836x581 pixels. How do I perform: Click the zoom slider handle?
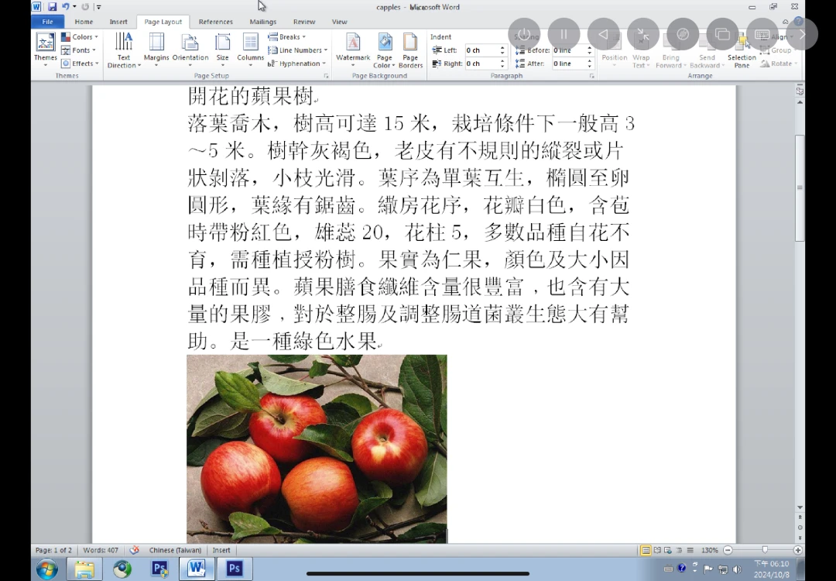point(765,550)
